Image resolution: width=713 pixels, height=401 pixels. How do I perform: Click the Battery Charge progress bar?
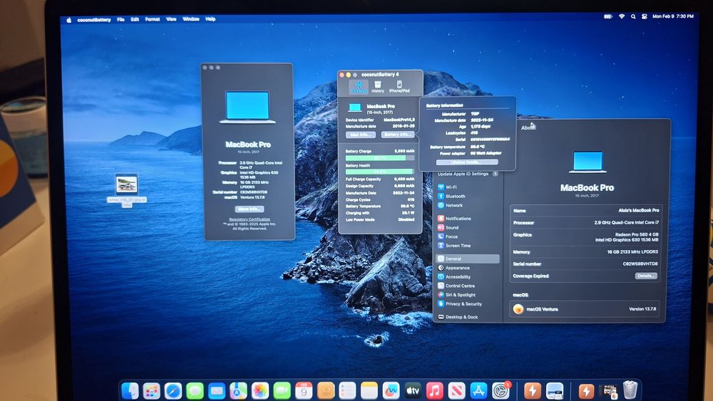click(x=380, y=158)
